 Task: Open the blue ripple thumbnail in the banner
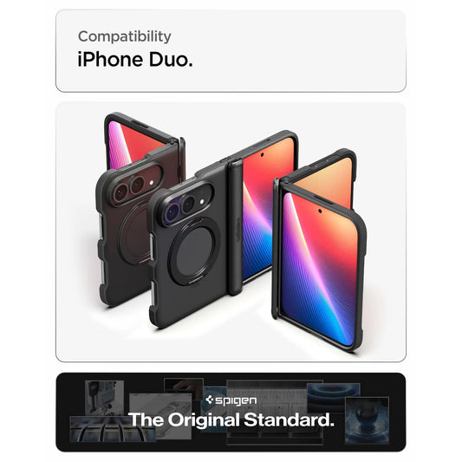point(334,396)
